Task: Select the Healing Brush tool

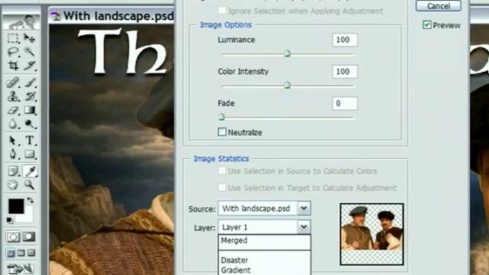Action: pos(13,82)
